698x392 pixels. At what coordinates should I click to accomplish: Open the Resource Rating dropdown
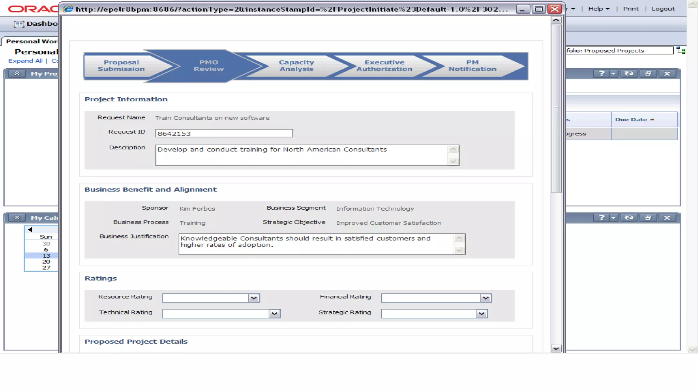(x=254, y=298)
